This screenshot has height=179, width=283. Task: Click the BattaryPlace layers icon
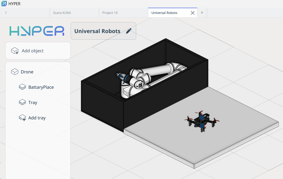coord(22,87)
